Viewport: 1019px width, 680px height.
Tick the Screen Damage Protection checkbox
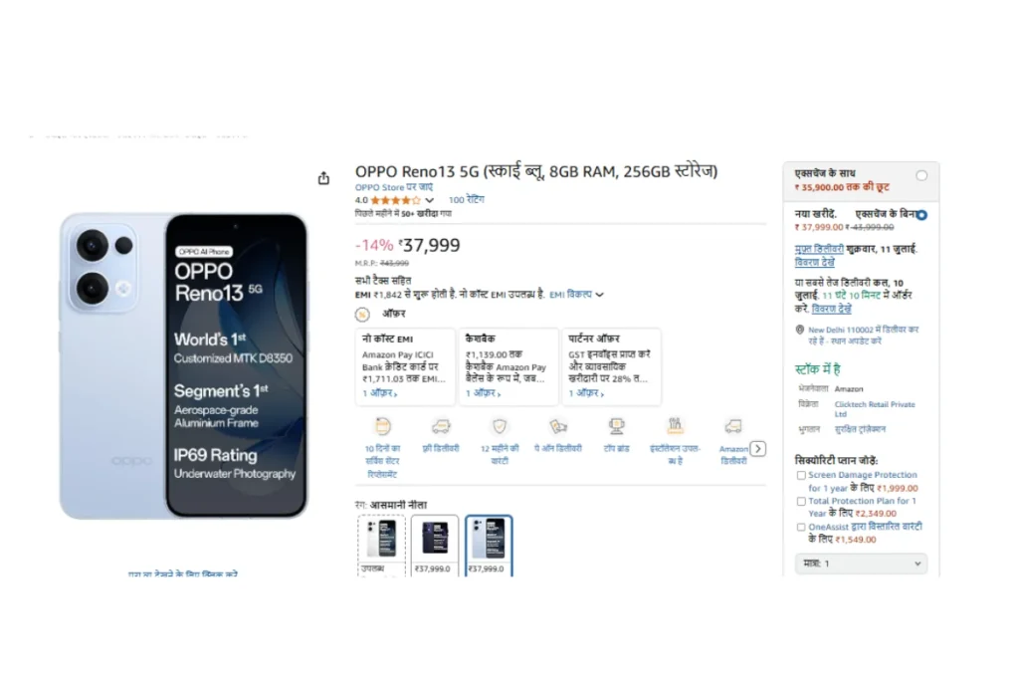[x=801, y=476]
